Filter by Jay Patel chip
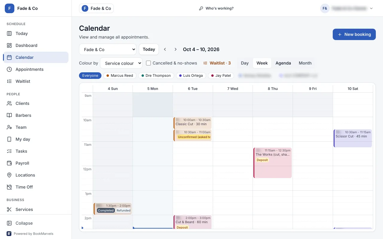This screenshot has width=383, height=239. click(x=221, y=76)
